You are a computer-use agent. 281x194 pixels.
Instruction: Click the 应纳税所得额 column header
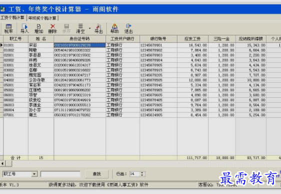[250, 39]
